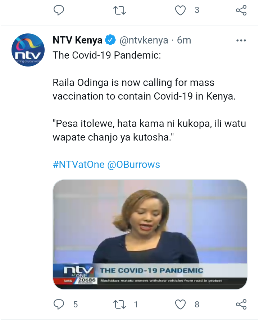Click the blue verified badge
Viewport: 259px width, 325px height.
click(110, 40)
